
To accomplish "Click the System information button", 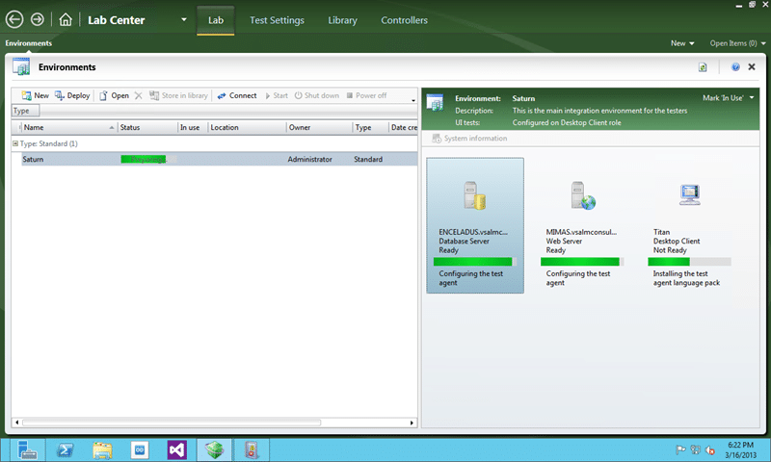I will (469, 139).
